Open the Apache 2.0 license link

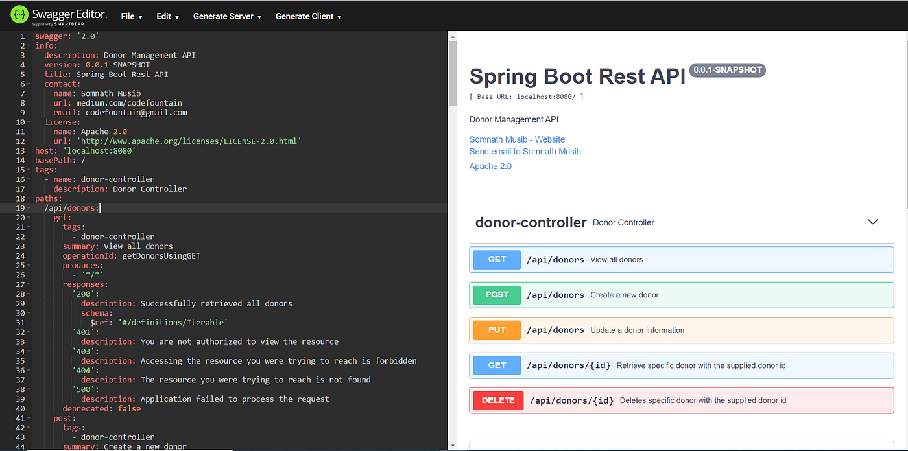(490, 166)
